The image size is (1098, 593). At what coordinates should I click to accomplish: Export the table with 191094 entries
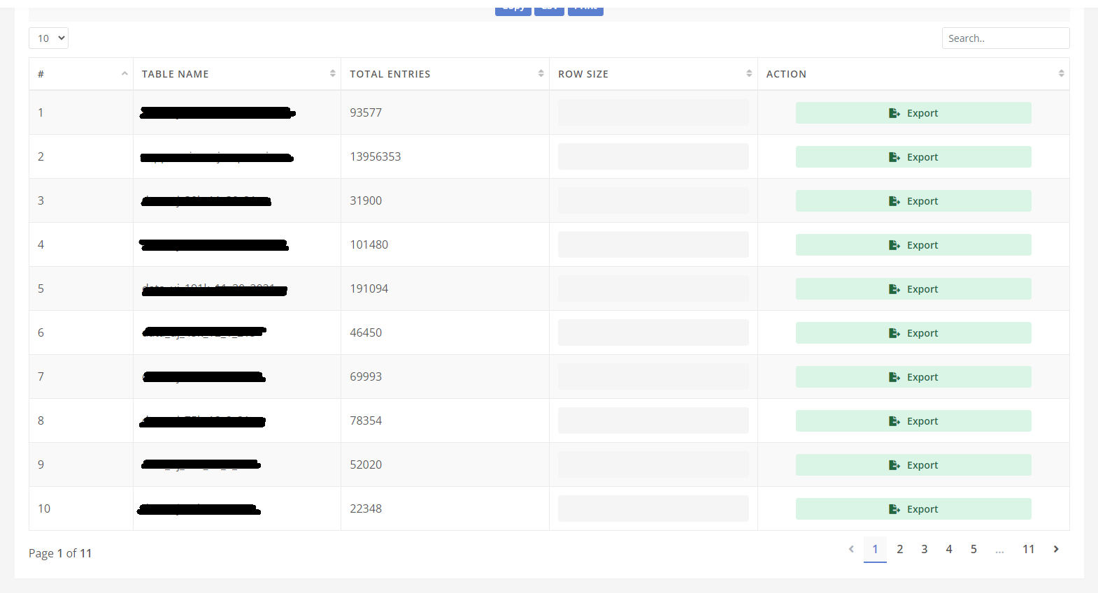(913, 289)
